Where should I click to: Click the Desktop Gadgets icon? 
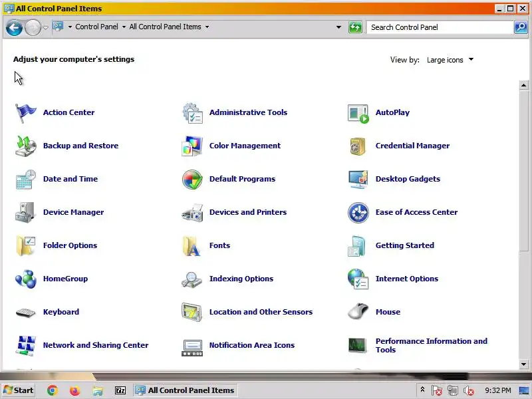point(358,179)
